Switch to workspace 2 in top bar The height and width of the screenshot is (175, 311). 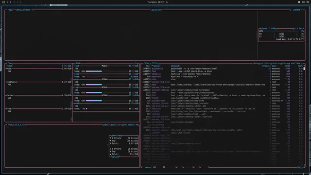coord(11,2)
